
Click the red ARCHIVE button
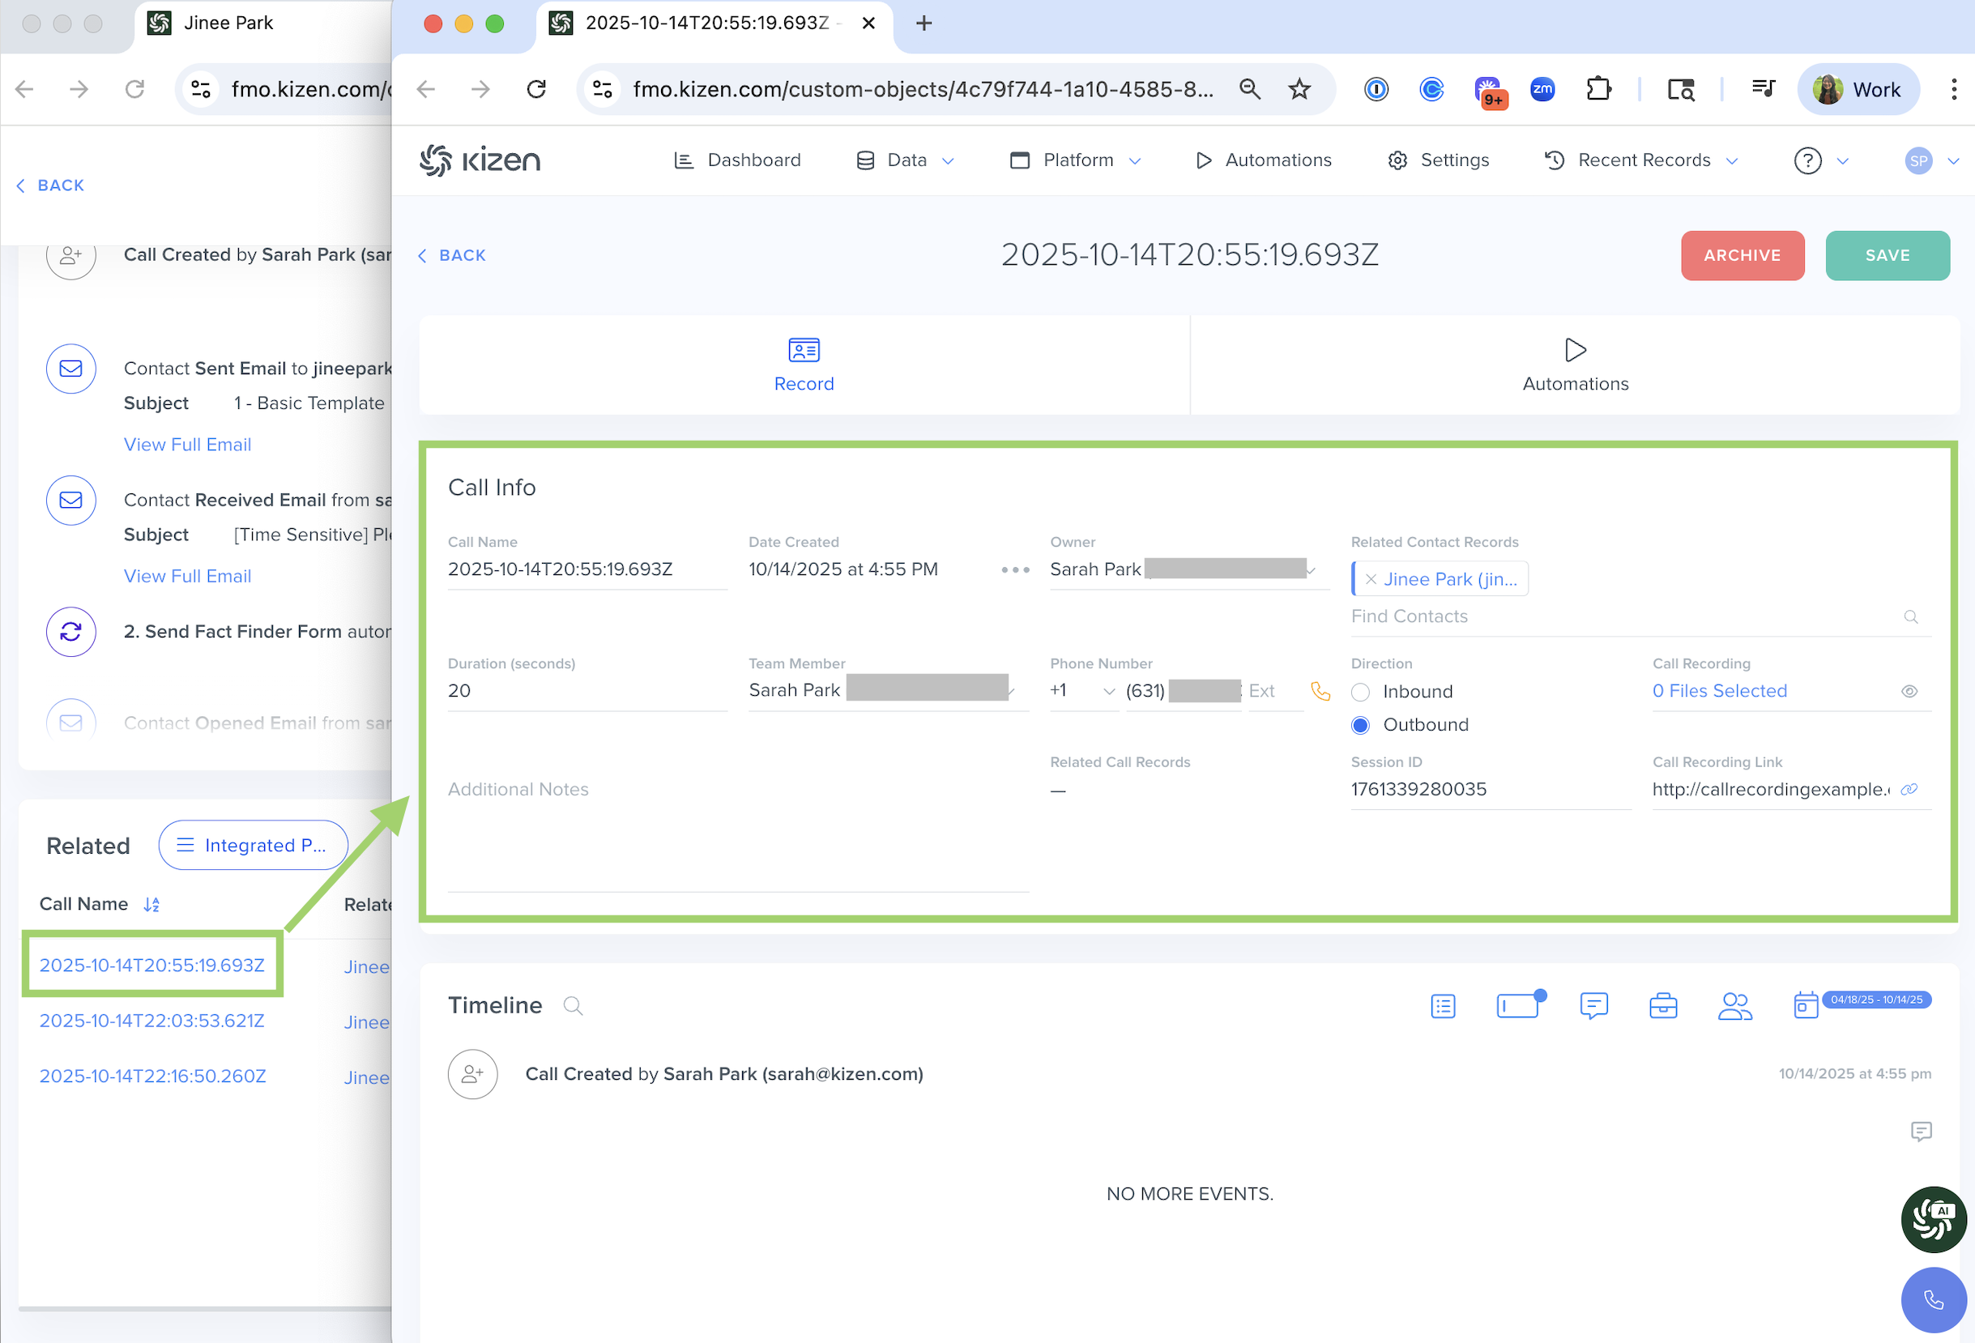click(1742, 255)
